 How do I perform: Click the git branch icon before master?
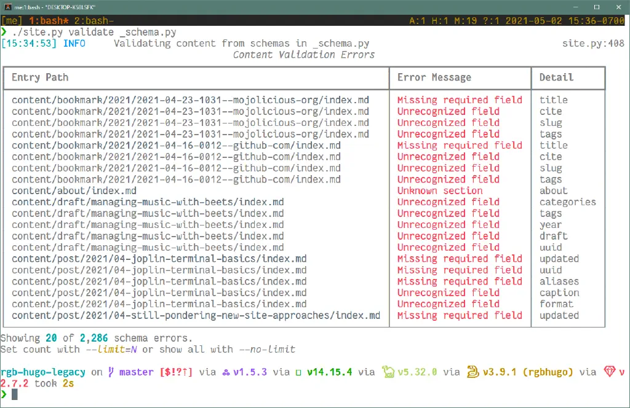point(111,372)
